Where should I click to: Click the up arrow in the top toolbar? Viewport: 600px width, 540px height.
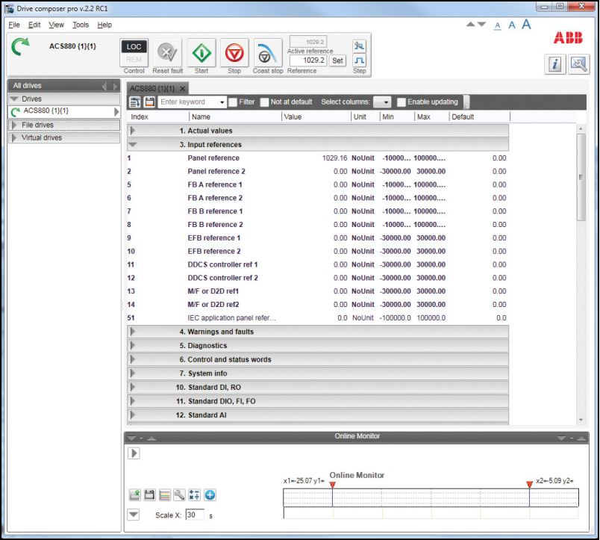[471, 24]
